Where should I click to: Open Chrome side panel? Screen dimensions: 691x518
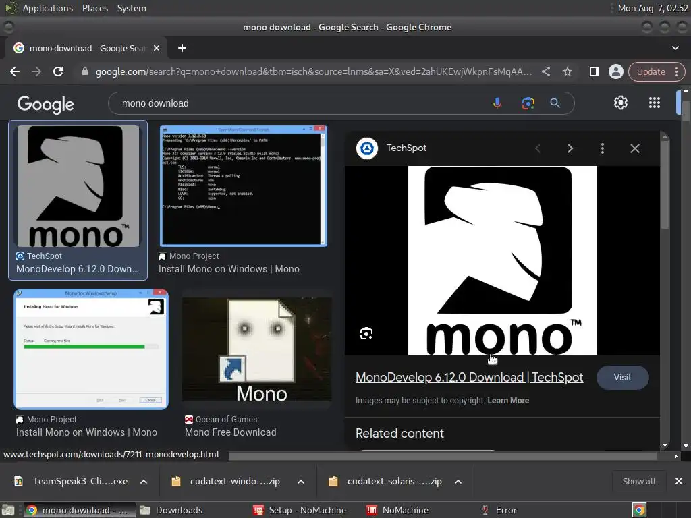[594, 71]
